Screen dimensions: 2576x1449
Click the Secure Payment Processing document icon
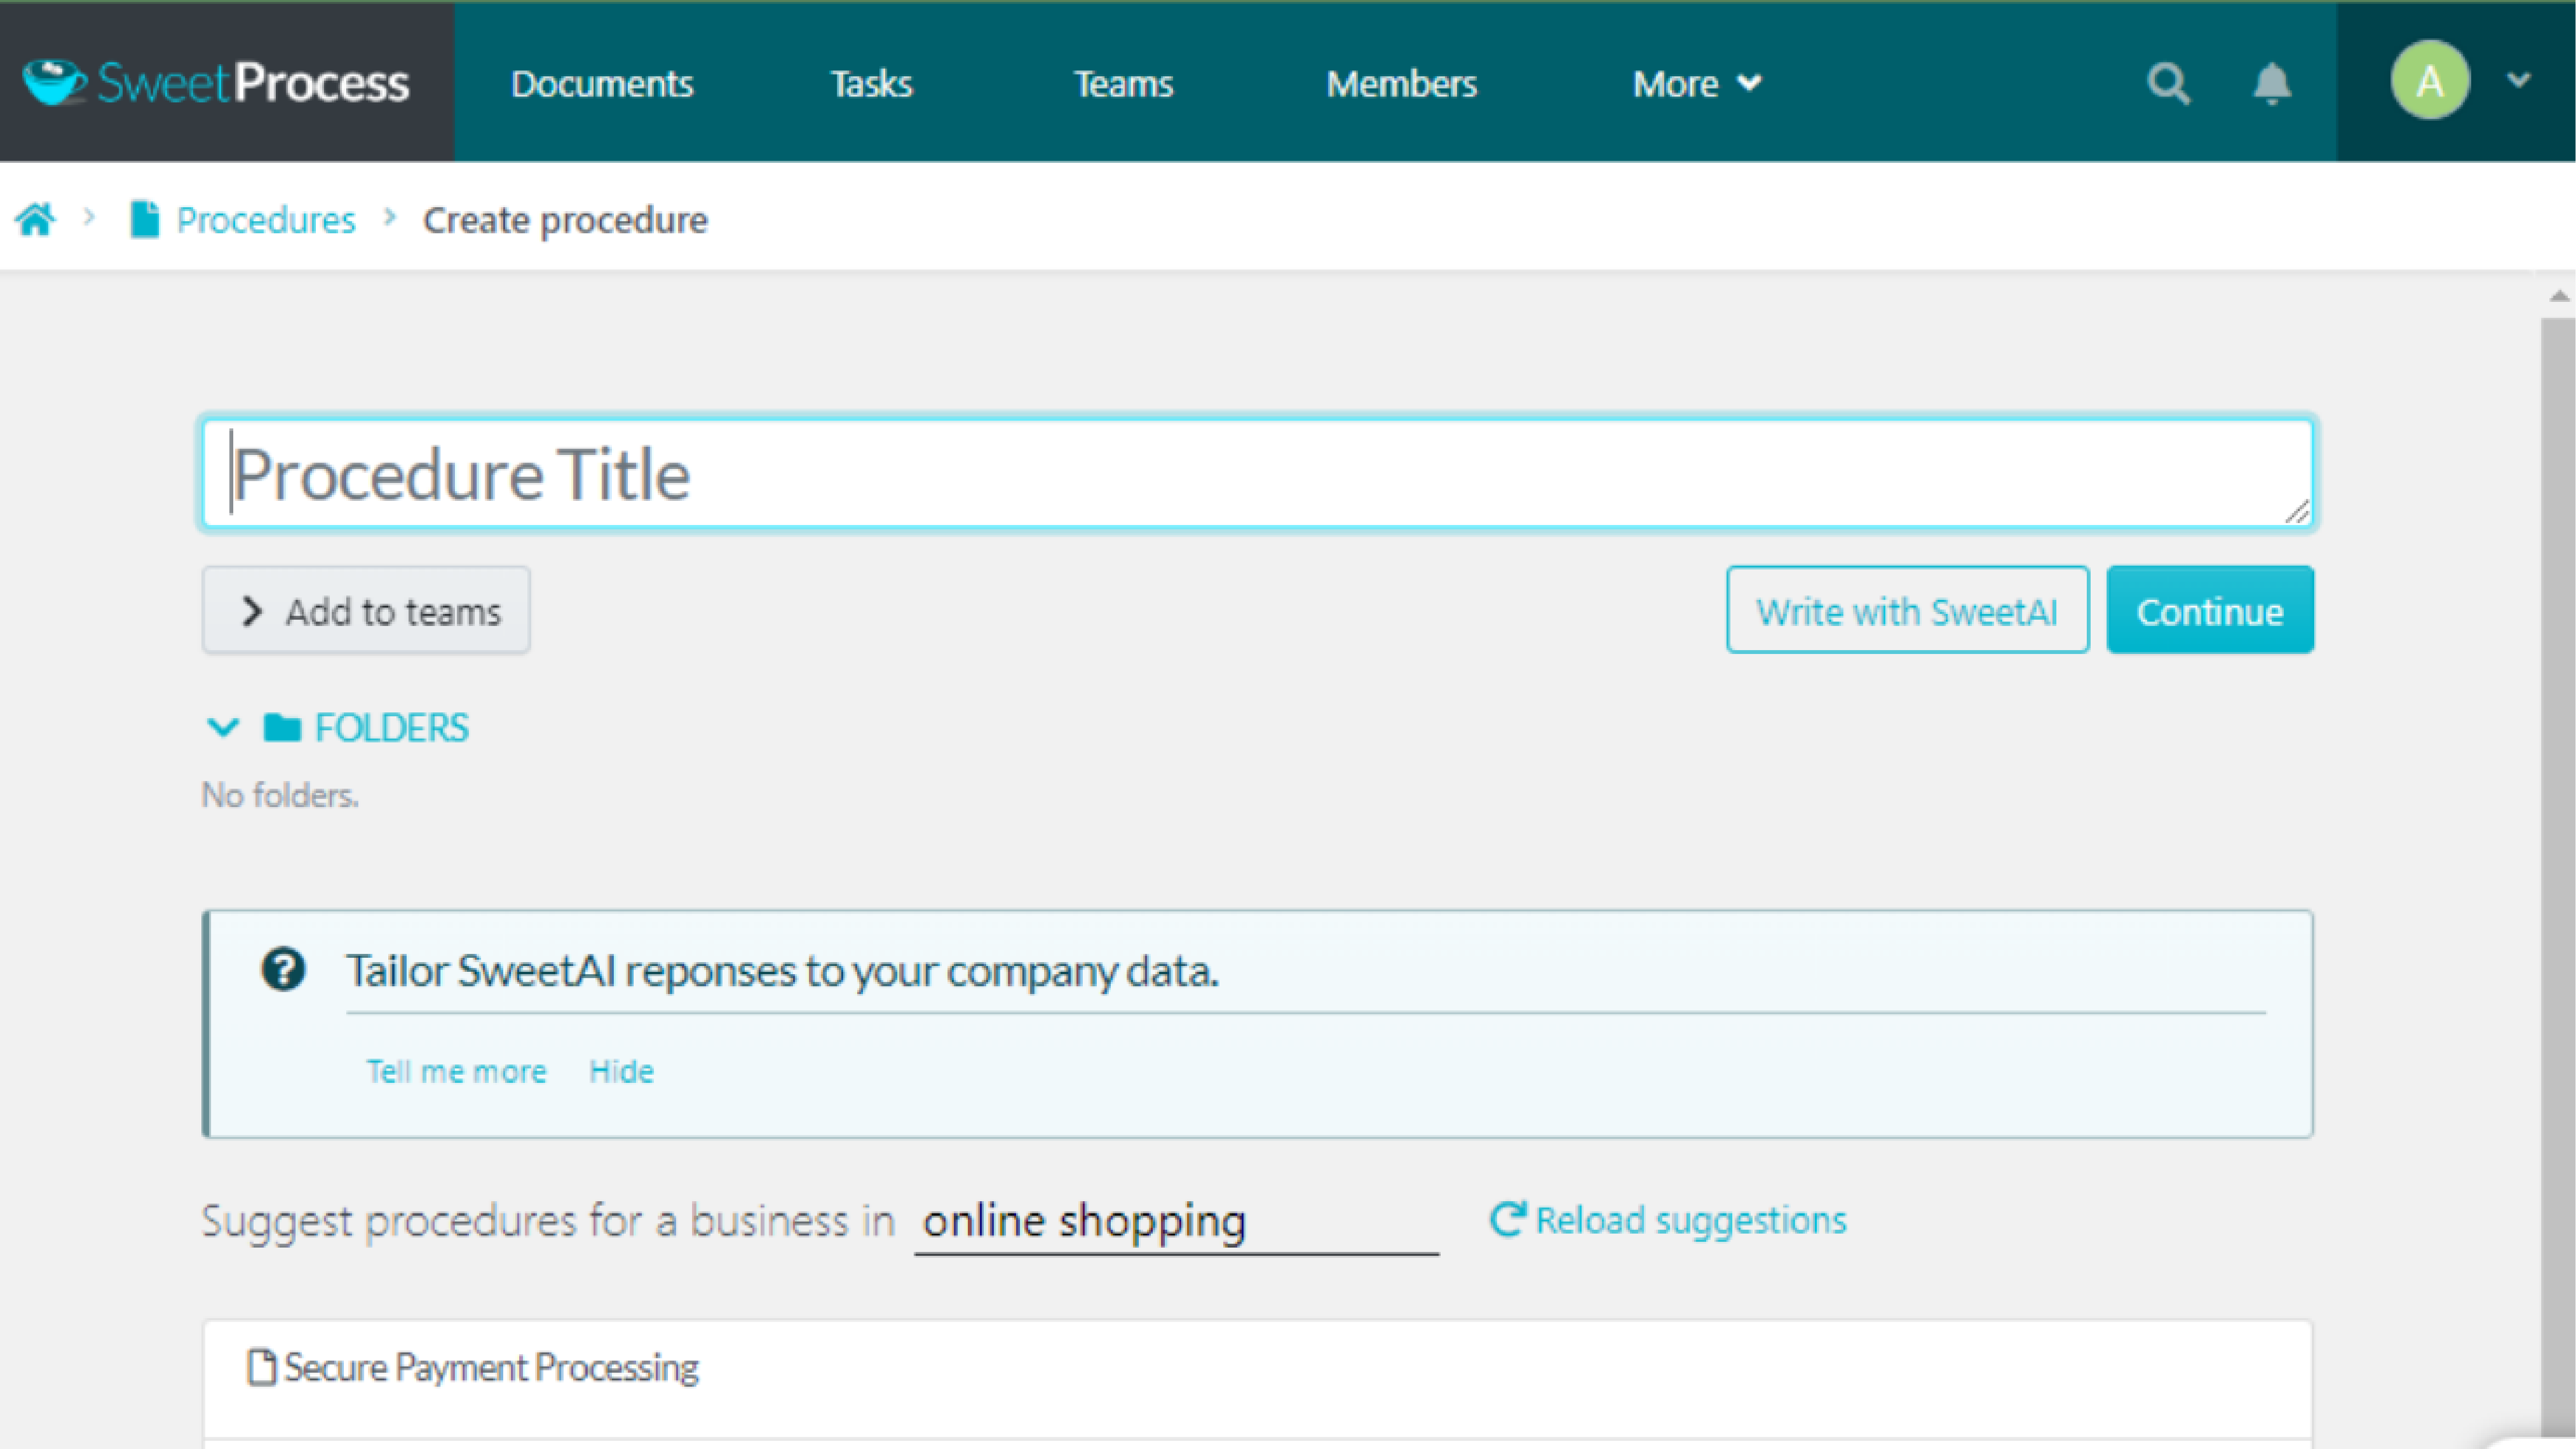pos(262,1367)
